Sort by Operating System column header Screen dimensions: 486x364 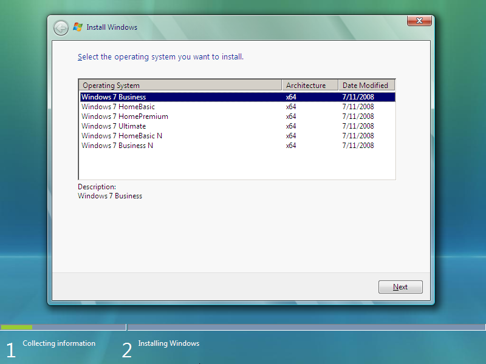tap(180, 85)
